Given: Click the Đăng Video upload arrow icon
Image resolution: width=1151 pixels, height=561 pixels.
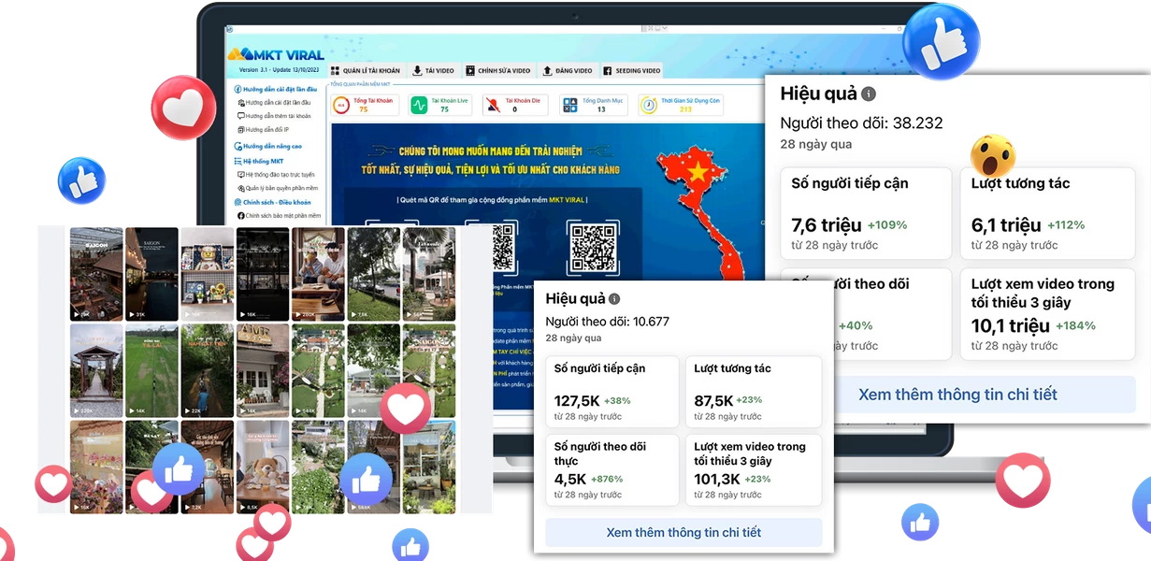Looking at the screenshot, I should click(547, 70).
